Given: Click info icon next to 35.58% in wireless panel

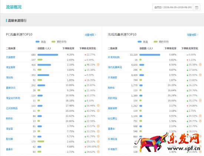Looking at the screenshot, I should tap(200, 65).
